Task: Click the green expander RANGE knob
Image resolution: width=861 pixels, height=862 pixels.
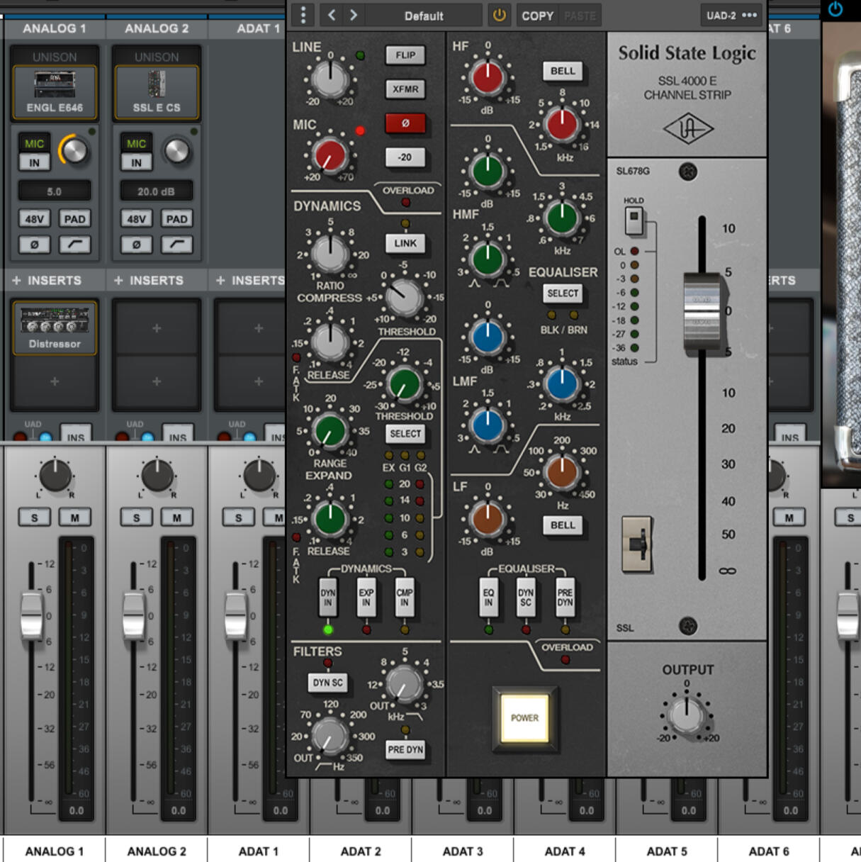Action: [x=330, y=430]
